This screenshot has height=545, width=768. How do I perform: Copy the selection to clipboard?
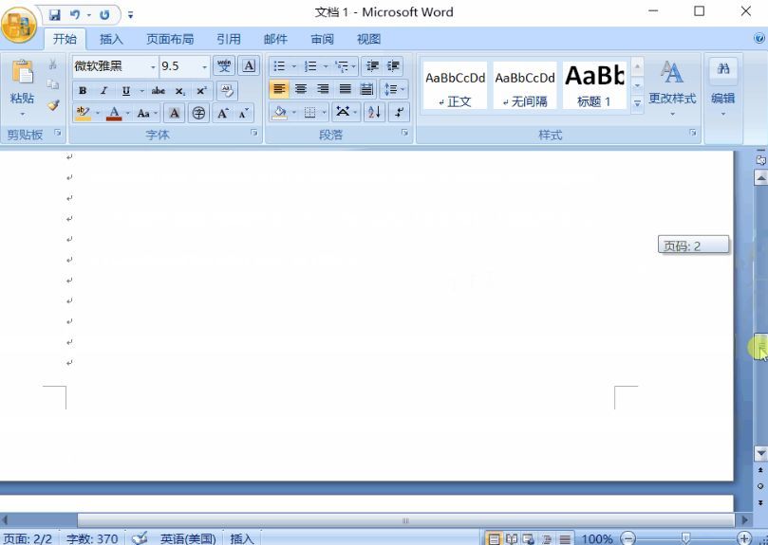coord(52,84)
